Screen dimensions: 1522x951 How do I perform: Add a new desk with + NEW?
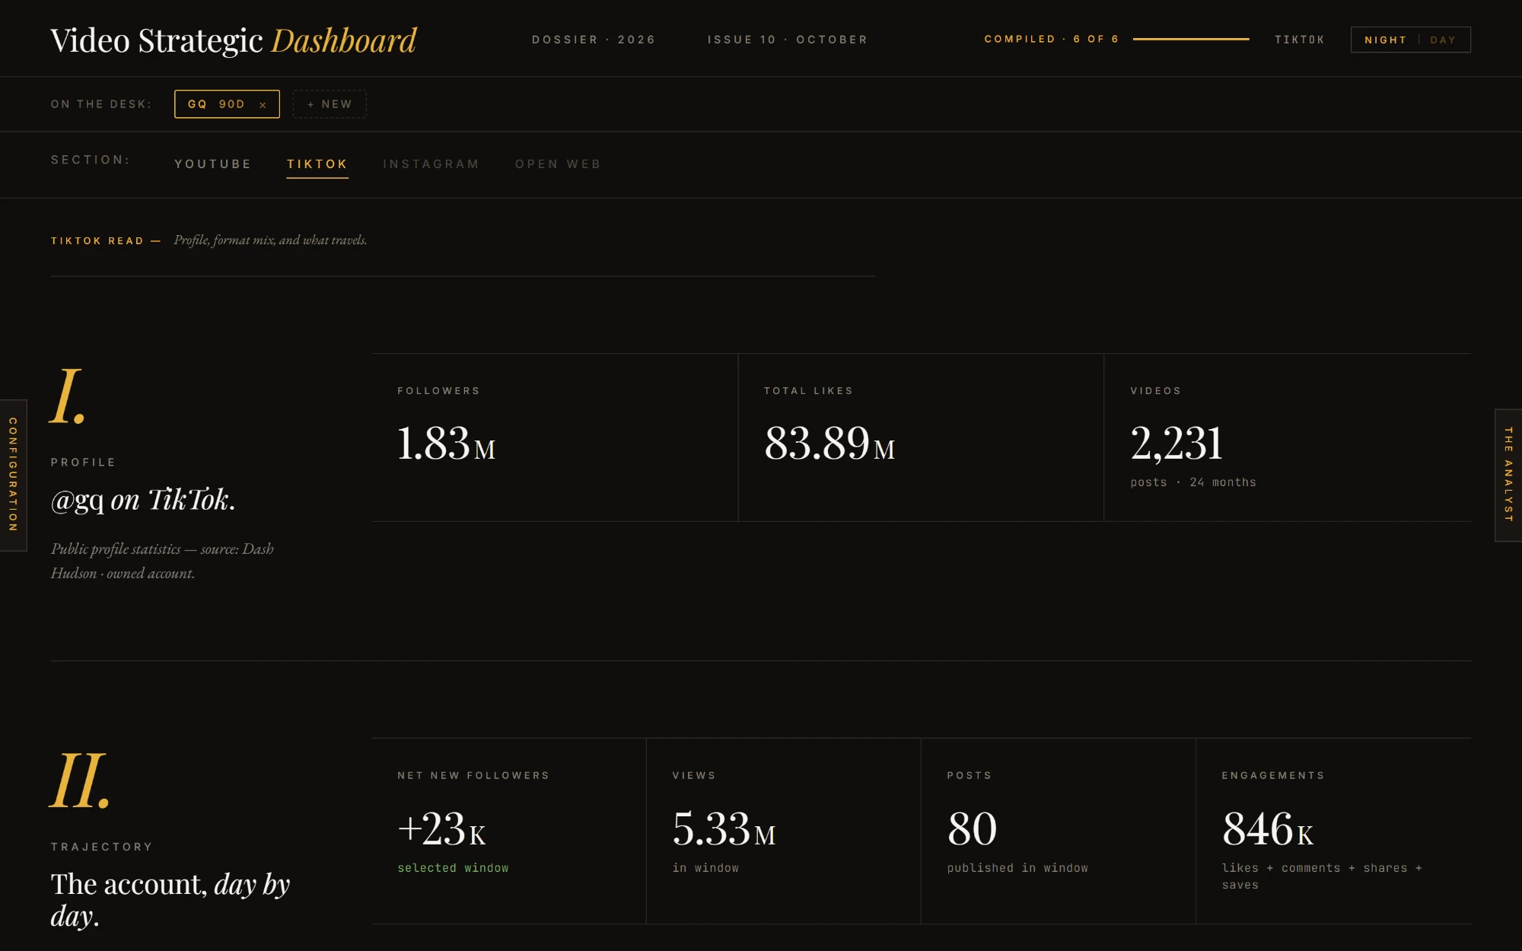pyautogui.click(x=330, y=104)
